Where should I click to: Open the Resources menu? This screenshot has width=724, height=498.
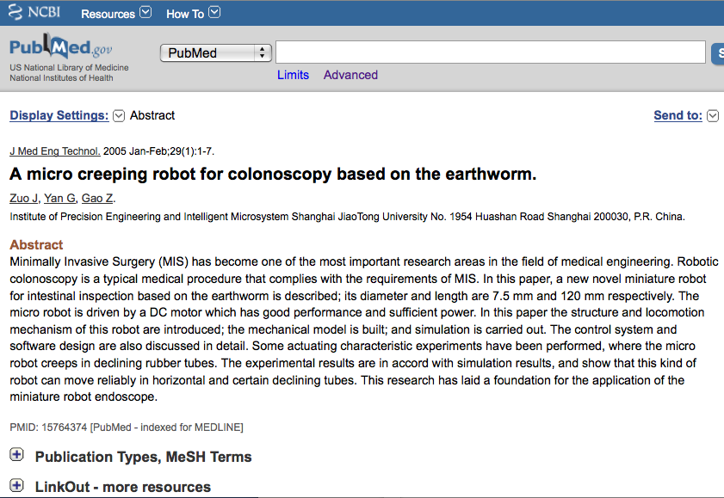[108, 14]
